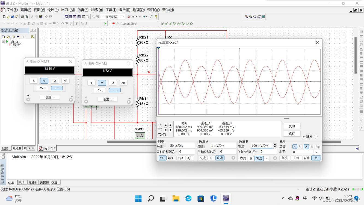Viewport: 364px width, 205px height.
Task: Click the Save icon in the toolbar
Action: (x=17, y=17)
